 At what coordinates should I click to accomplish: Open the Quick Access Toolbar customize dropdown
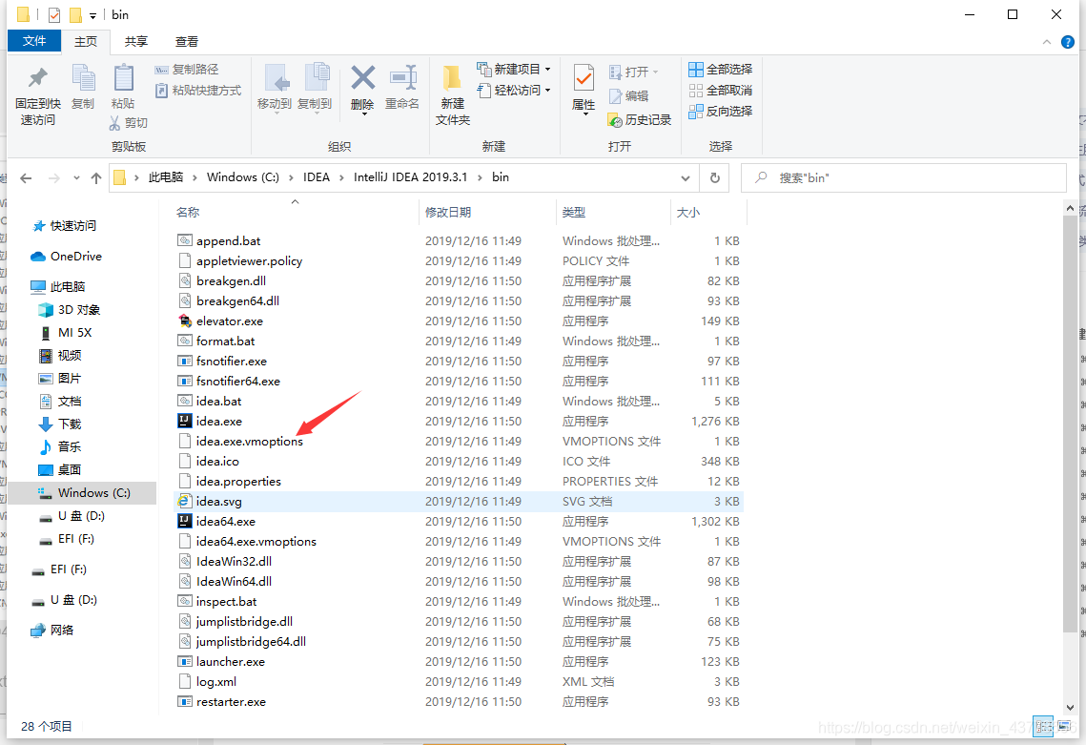click(x=92, y=15)
